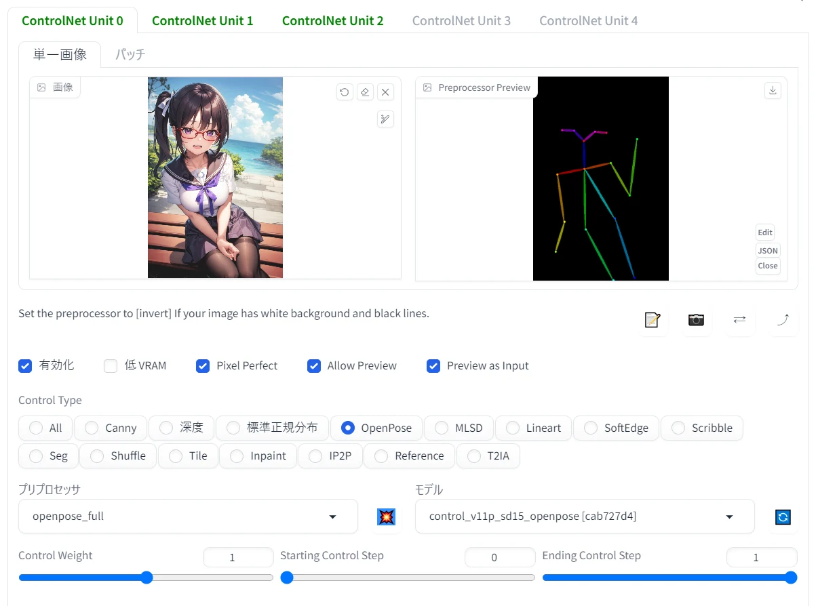The width and height of the screenshot is (818, 606).
Task: Pick the Seg control type
Action: 48,456
